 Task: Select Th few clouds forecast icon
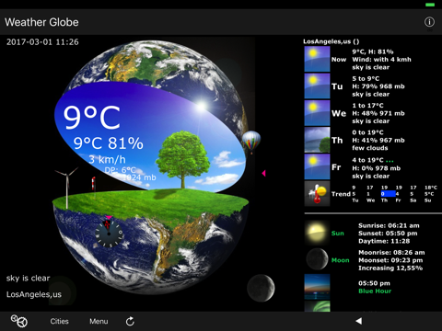(x=317, y=140)
